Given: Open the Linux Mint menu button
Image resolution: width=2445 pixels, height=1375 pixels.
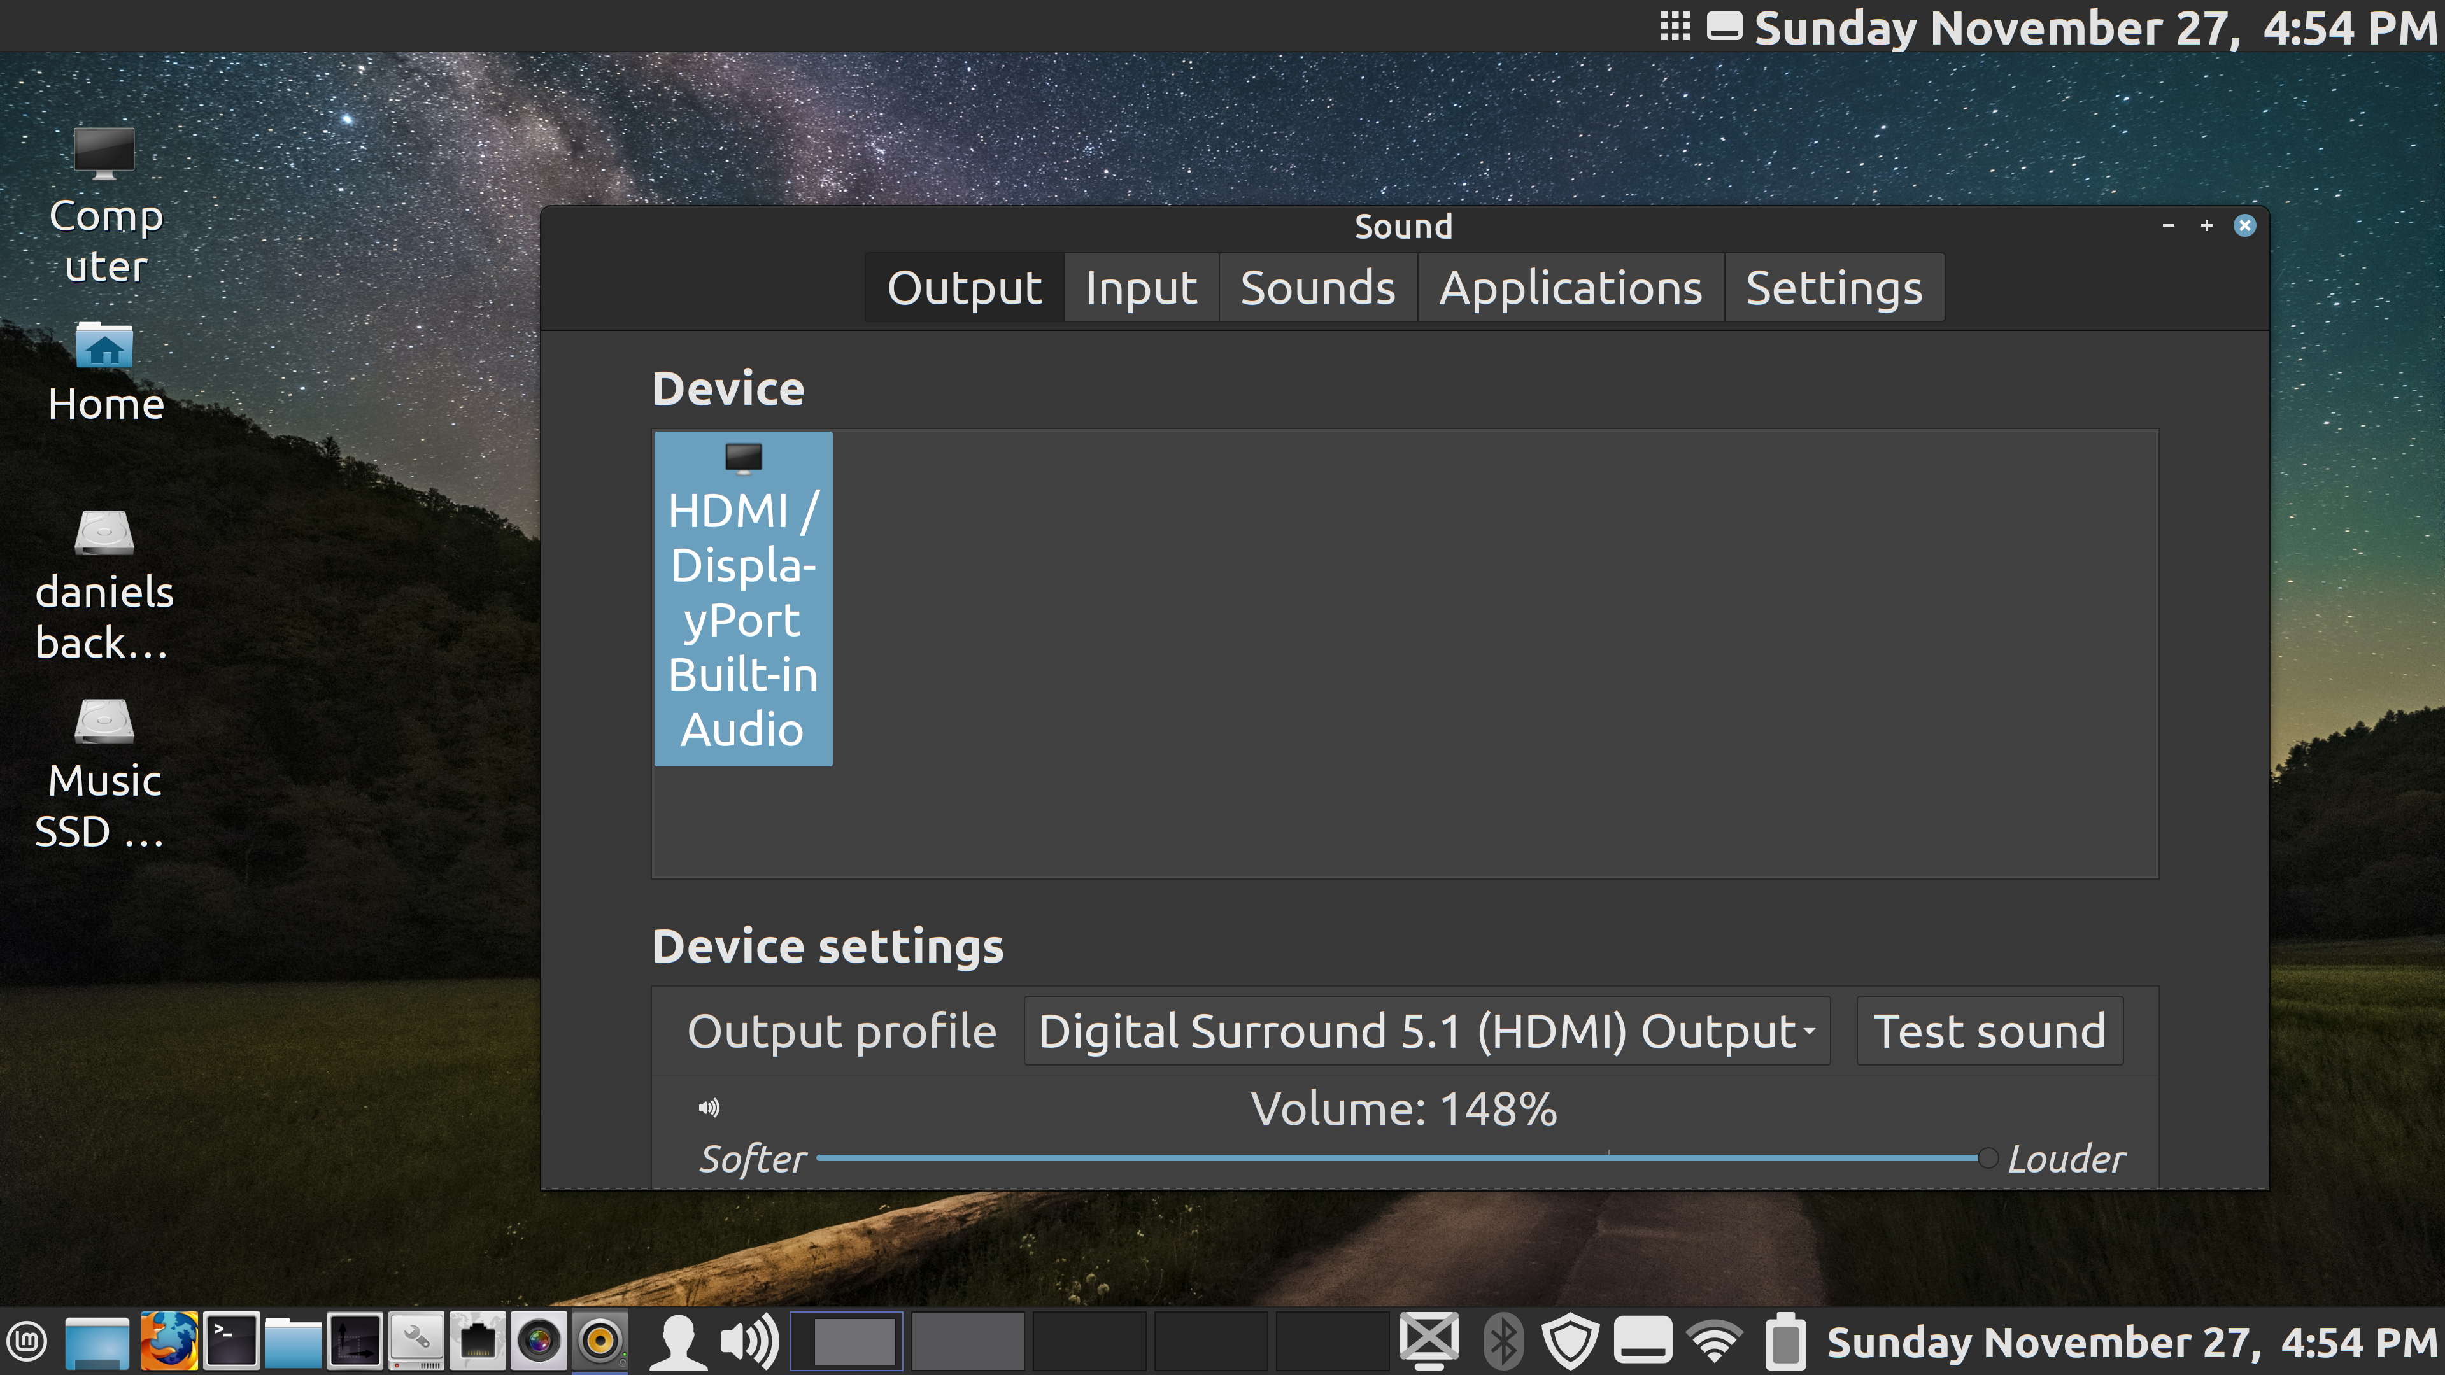Looking at the screenshot, I should coord(27,1341).
